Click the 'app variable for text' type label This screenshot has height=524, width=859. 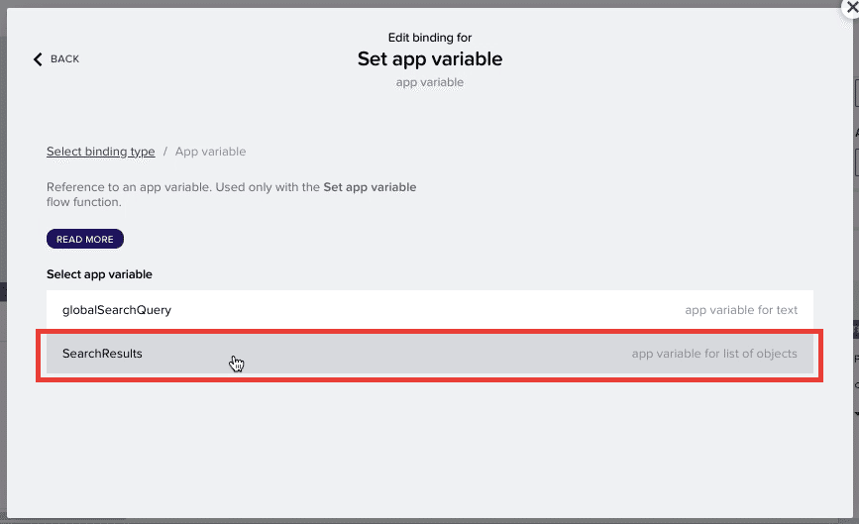[741, 310]
